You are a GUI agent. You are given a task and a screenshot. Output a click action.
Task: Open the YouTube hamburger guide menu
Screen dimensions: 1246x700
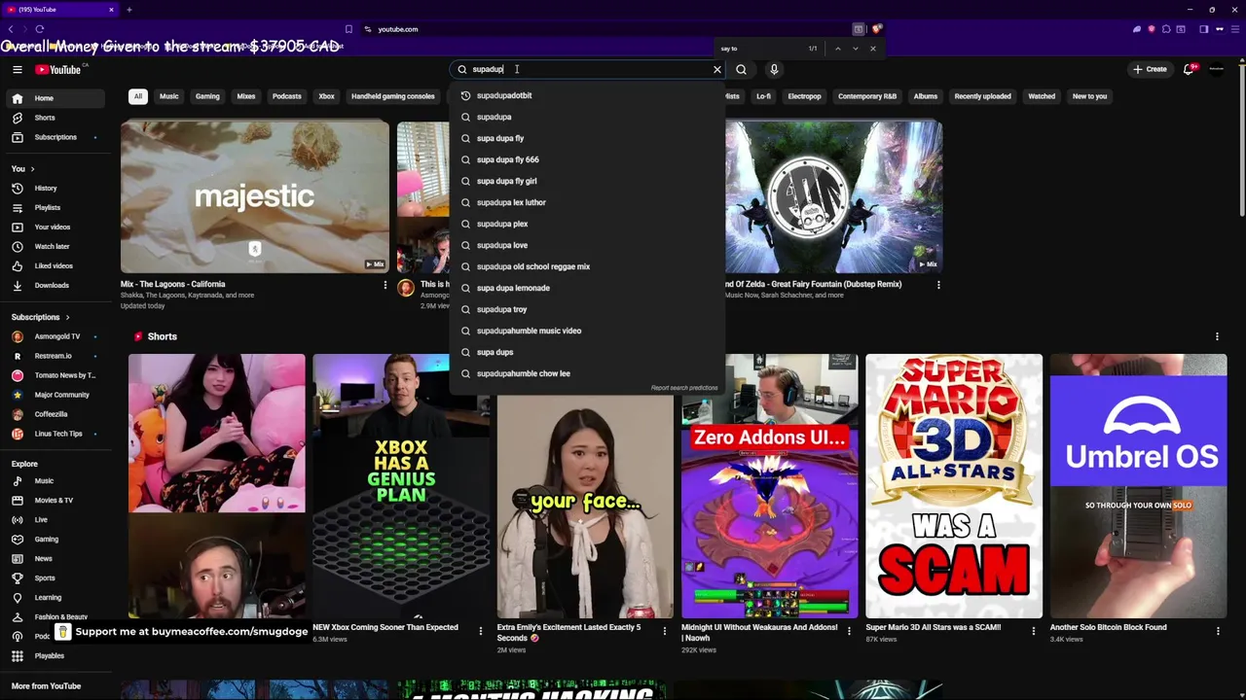click(x=18, y=69)
